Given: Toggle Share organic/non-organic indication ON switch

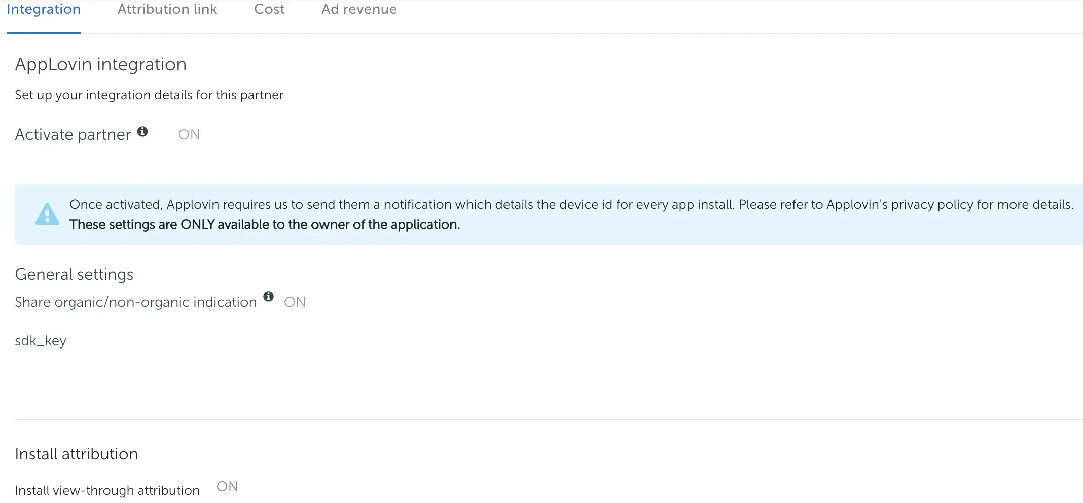Looking at the screenshot, I should click(295, 302).
